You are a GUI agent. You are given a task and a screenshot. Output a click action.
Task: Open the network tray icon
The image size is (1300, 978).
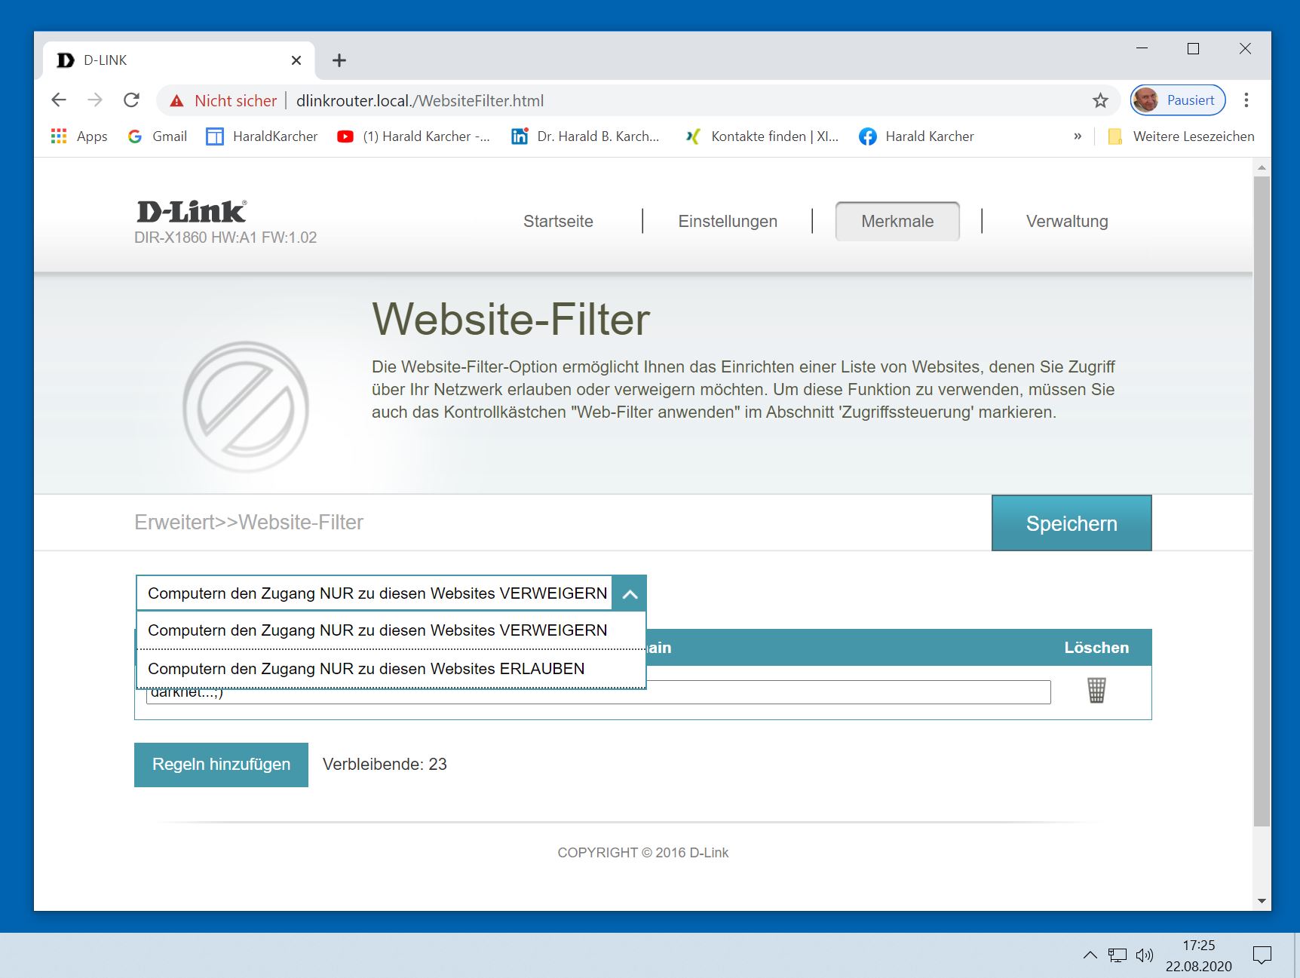(1117, 955)
